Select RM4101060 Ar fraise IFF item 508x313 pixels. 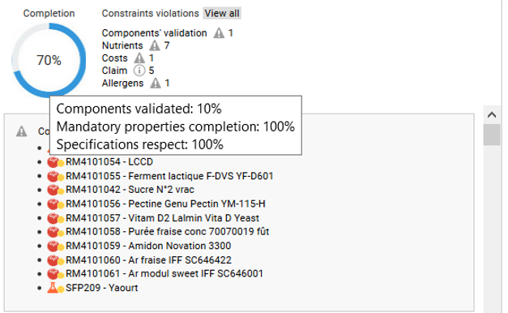point(149,260)
